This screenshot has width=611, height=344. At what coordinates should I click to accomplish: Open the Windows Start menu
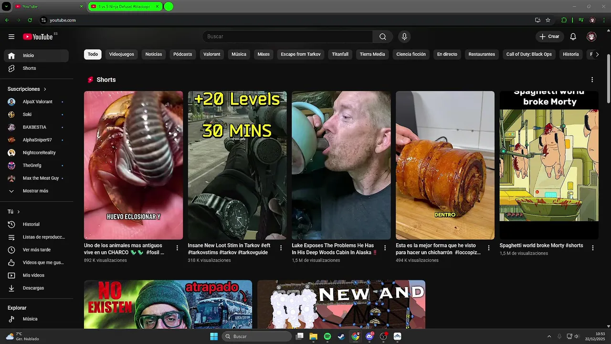(x=214, y=336)
